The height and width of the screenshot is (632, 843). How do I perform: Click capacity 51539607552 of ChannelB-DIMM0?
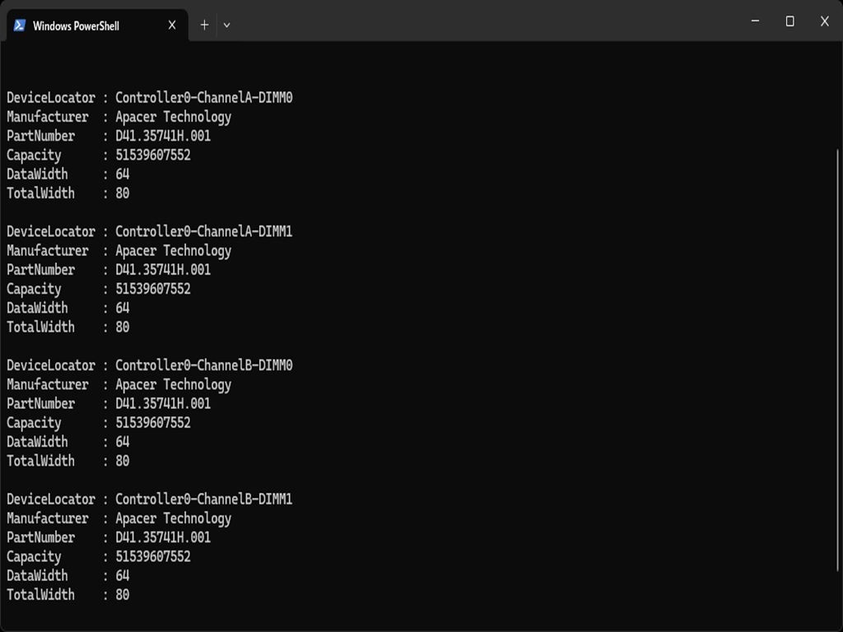point(153,423)
